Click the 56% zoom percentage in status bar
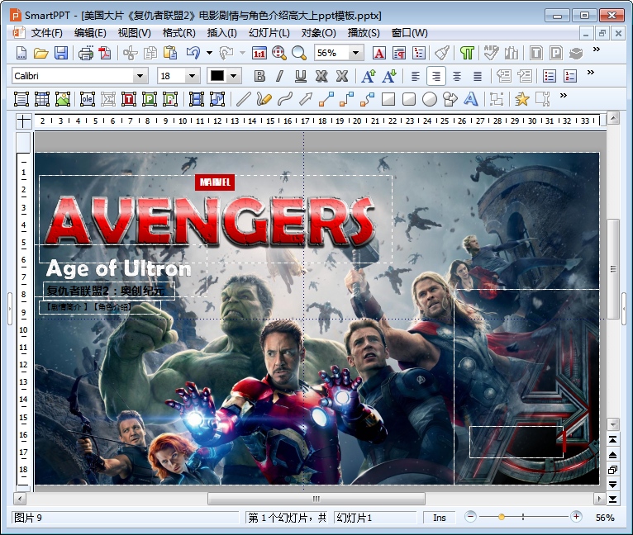Image resolution: width=633 pixels, height=535 pixels. 605,517
